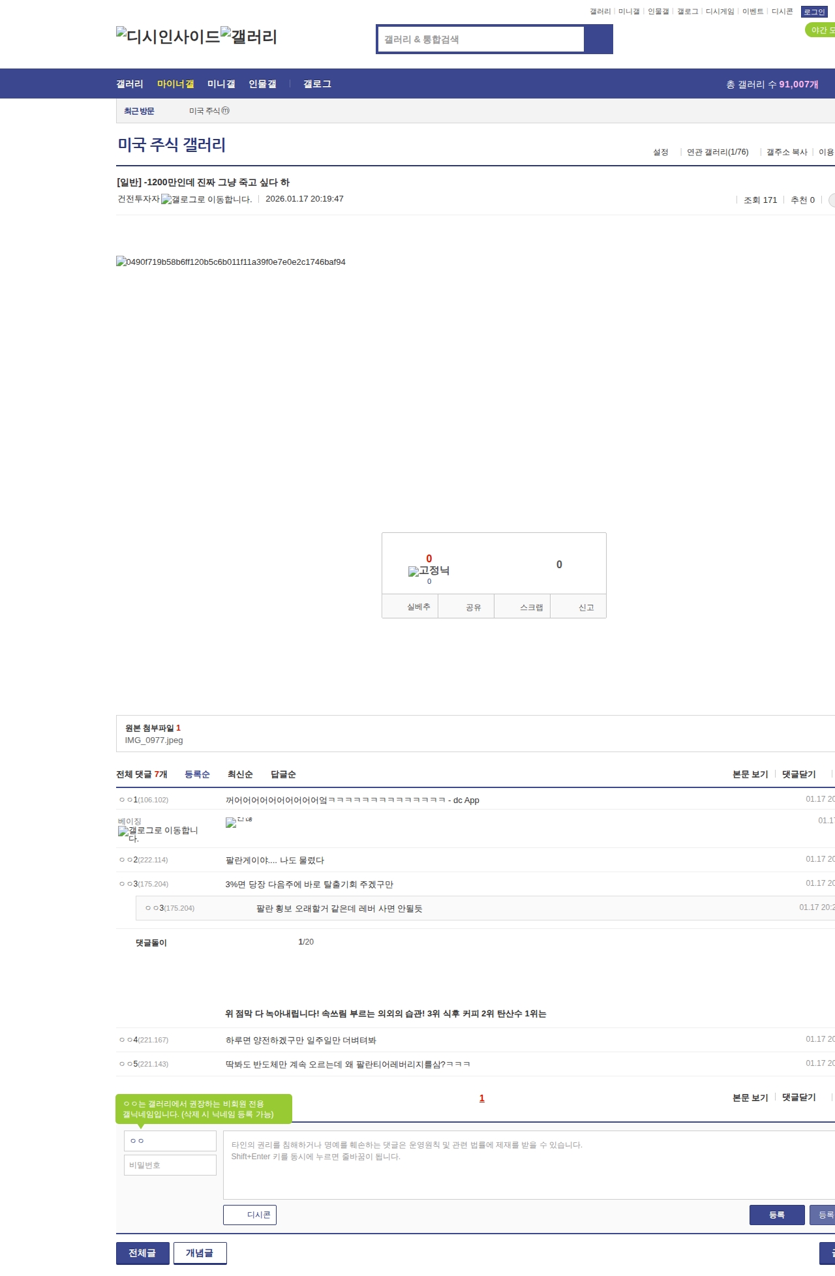The image size is (835, 1276).
Task: Expand the 연관 갤러리(1/76) list
Action: 717,152
